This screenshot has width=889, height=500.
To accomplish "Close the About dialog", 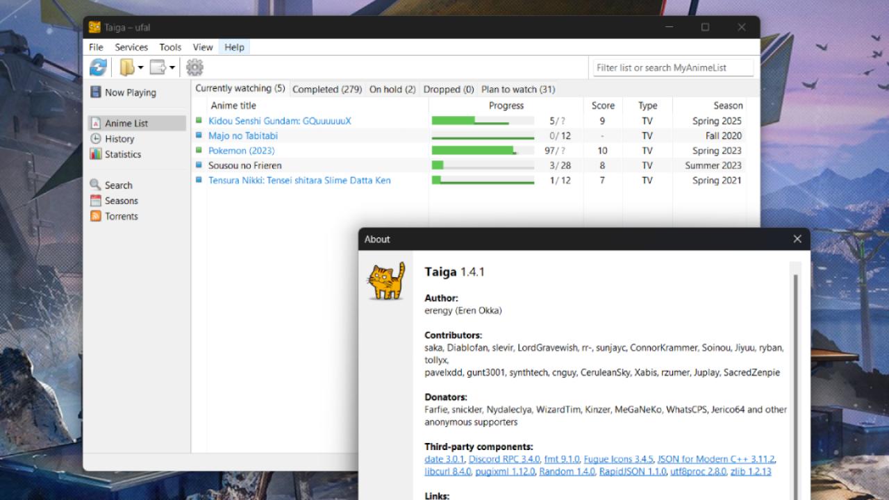I will pyautogui.click(x=797, y=239).
